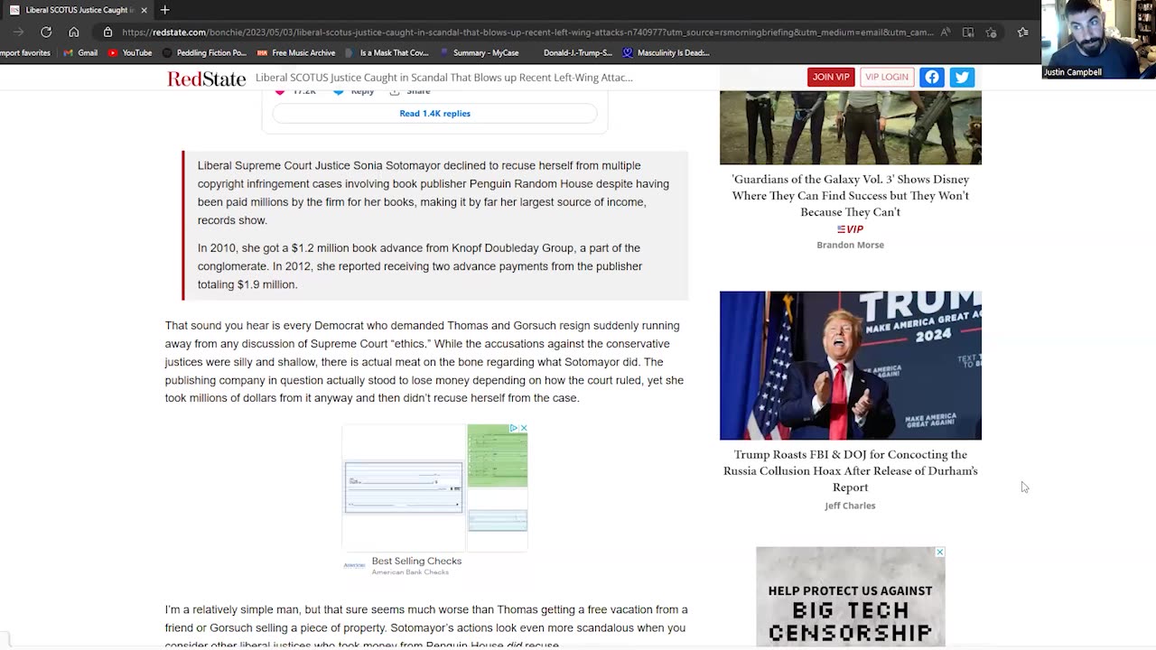Click the large check image in ad
This screenshot has height=650, width=1156.
[404, 487]
